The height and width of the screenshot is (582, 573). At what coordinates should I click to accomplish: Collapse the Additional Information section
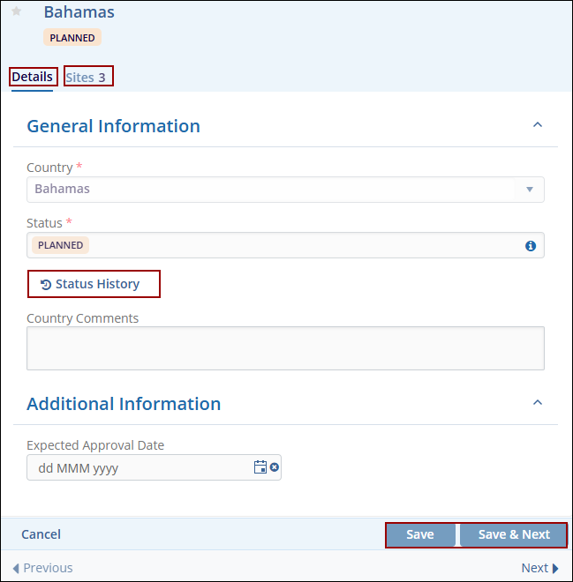point(537,403)
